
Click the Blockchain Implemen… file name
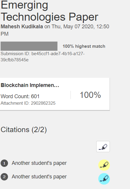click(x=30, y=85)
